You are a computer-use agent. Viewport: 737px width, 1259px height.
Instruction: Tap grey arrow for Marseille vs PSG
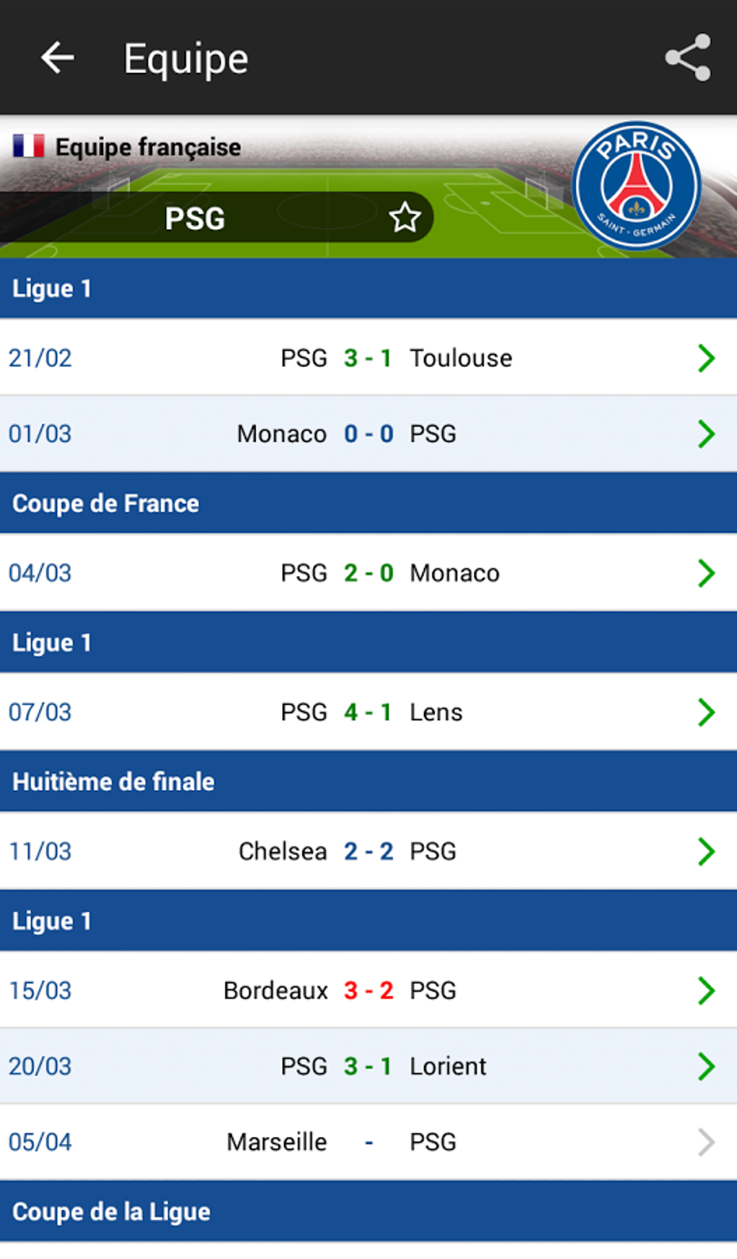pos(706,1142)
